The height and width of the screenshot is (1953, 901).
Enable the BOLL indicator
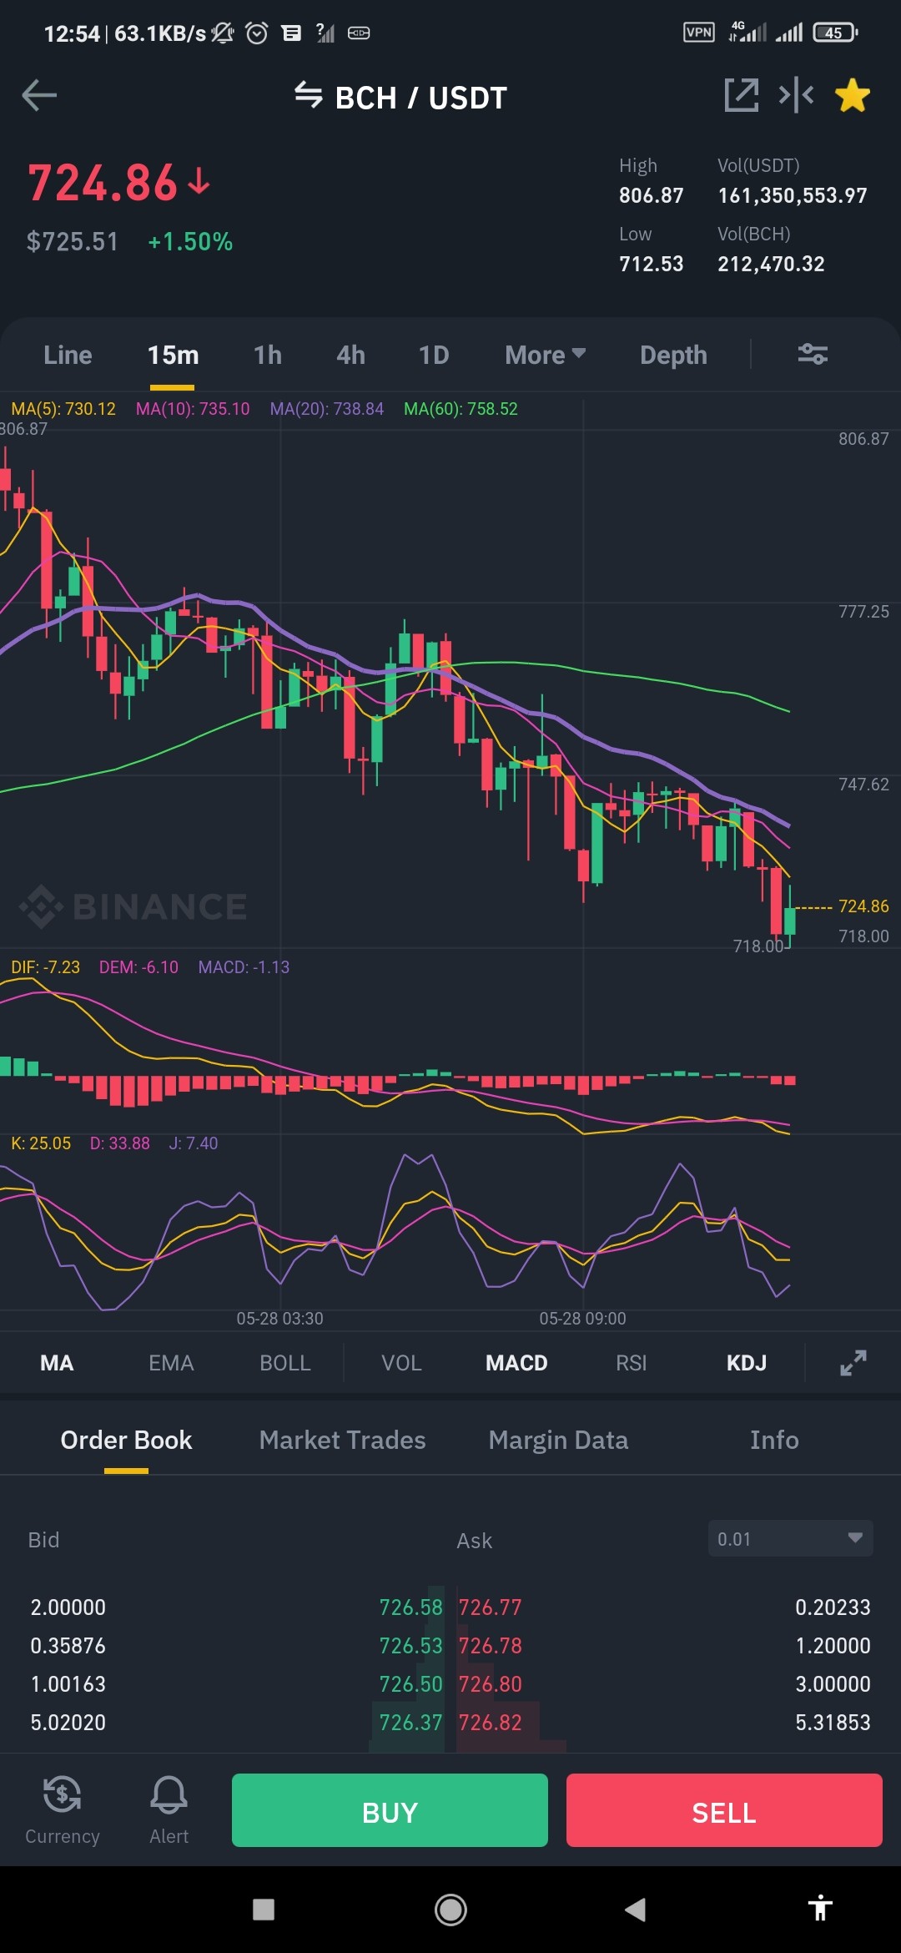(285, 1363)
